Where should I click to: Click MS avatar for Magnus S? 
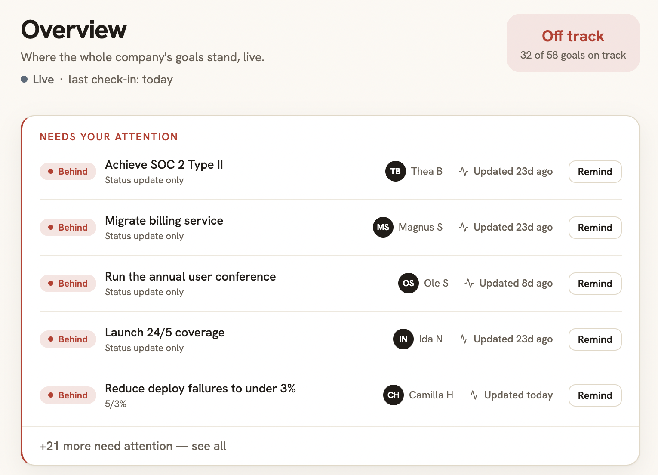(383, 227)
